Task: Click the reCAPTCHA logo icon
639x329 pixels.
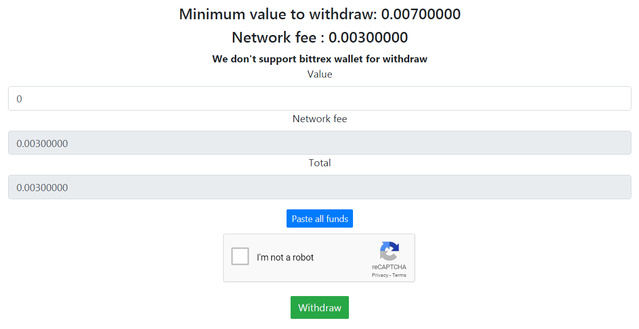Action: click(x=389, y=251)
